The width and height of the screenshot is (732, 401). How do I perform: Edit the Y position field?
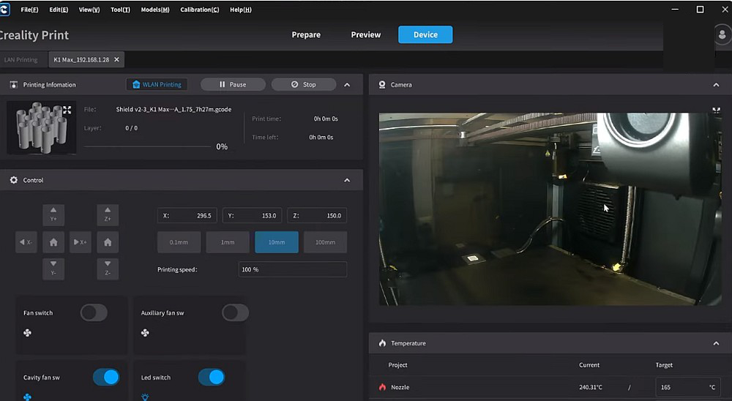252,216
